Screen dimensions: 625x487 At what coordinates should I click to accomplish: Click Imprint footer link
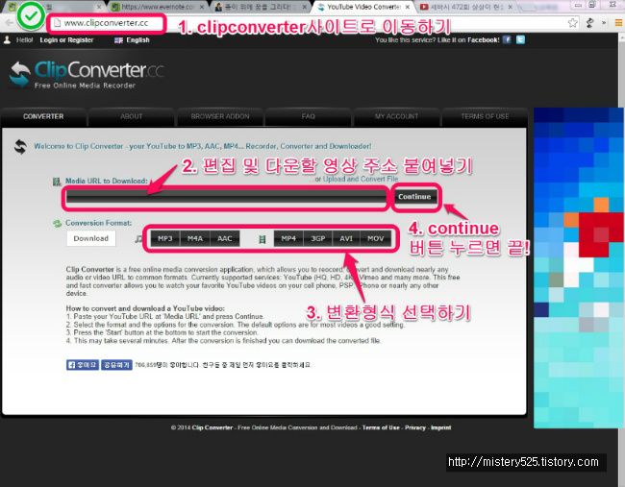pos(440,427)
